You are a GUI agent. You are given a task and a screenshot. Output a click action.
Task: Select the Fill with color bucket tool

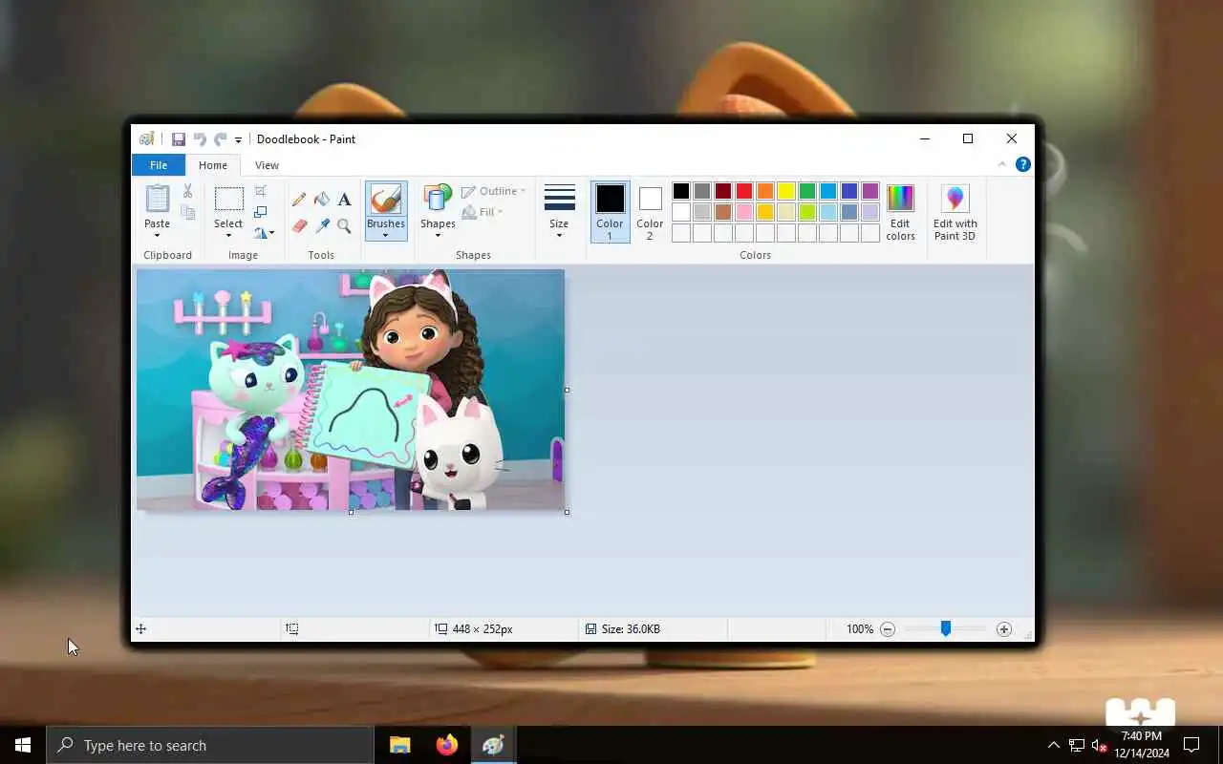click(x=322, y=200)
